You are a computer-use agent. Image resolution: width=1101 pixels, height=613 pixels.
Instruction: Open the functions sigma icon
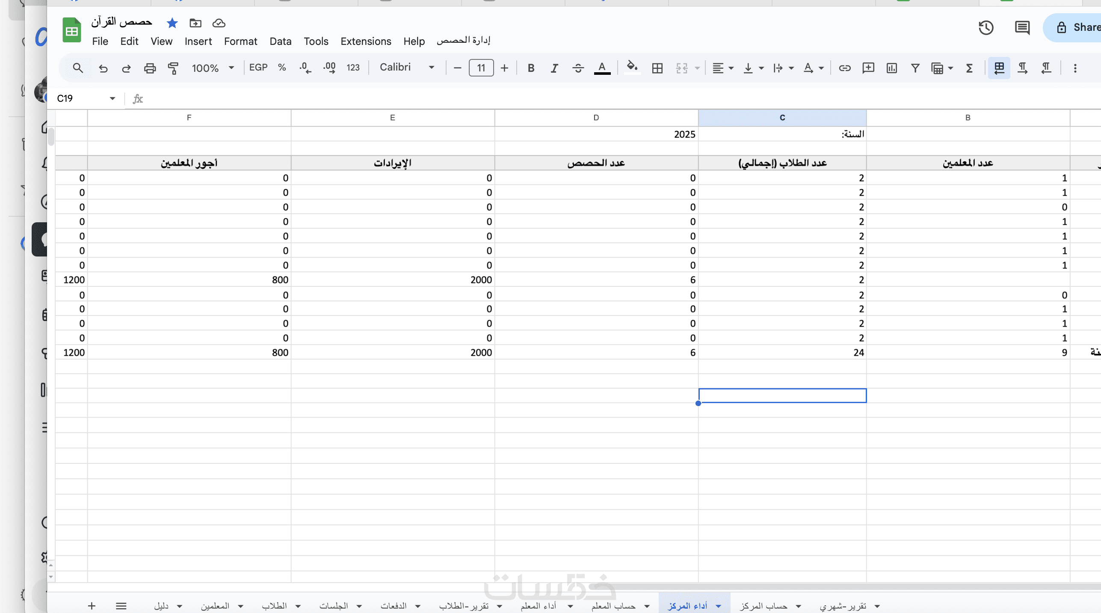click(969, 68)
